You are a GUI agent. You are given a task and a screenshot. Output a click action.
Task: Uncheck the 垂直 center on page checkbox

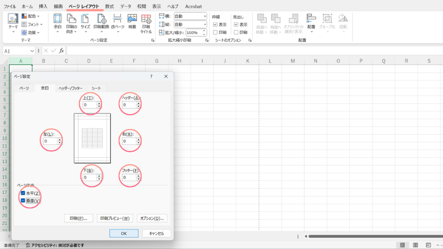point(23,201)
